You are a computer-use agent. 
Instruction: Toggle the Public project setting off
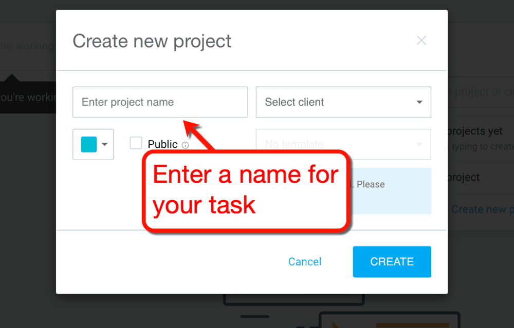point(136,144)
